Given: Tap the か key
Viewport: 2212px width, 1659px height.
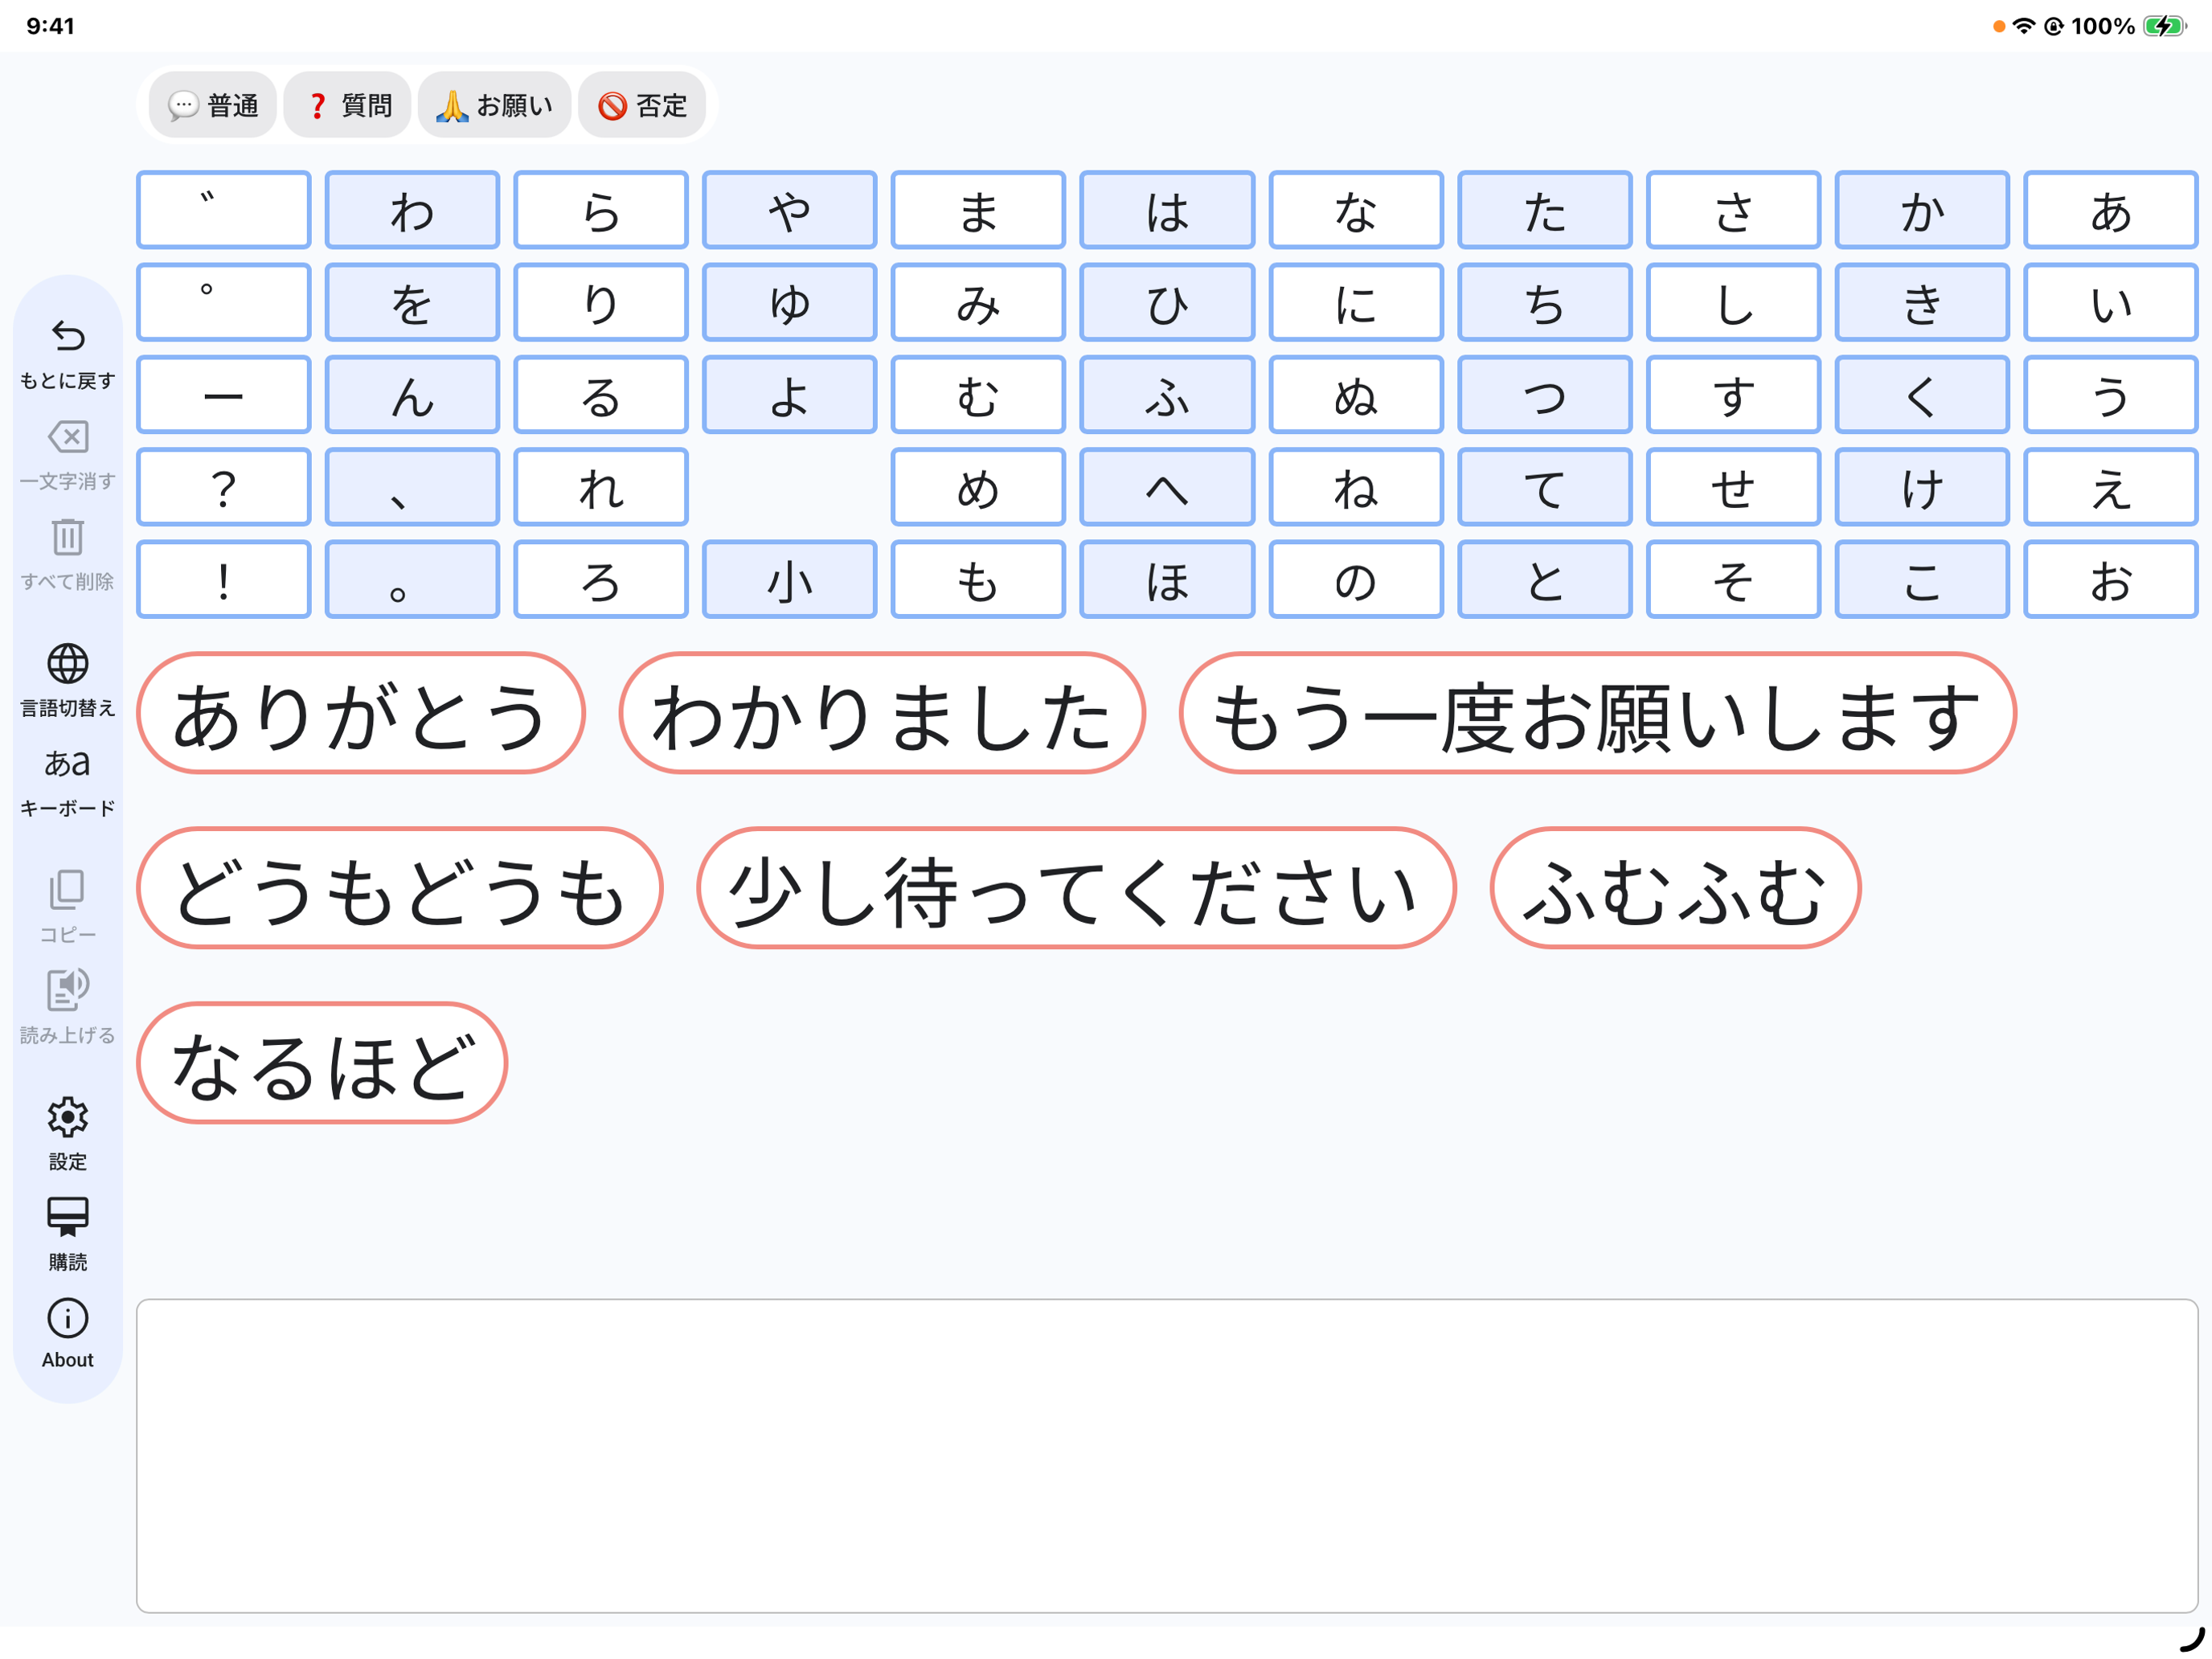Looking at the screenshot, I should coord(1922,210).
